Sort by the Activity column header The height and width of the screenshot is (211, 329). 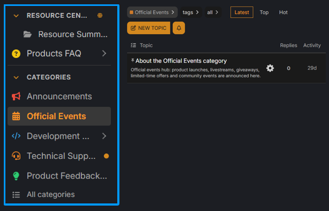tap(312, 46)
